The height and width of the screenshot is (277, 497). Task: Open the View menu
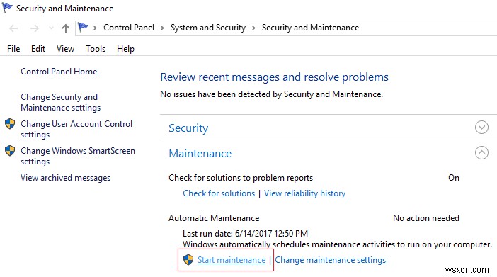(65, 49)
